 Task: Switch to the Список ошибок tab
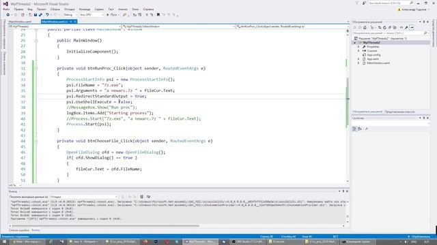(x=19, y=230)
